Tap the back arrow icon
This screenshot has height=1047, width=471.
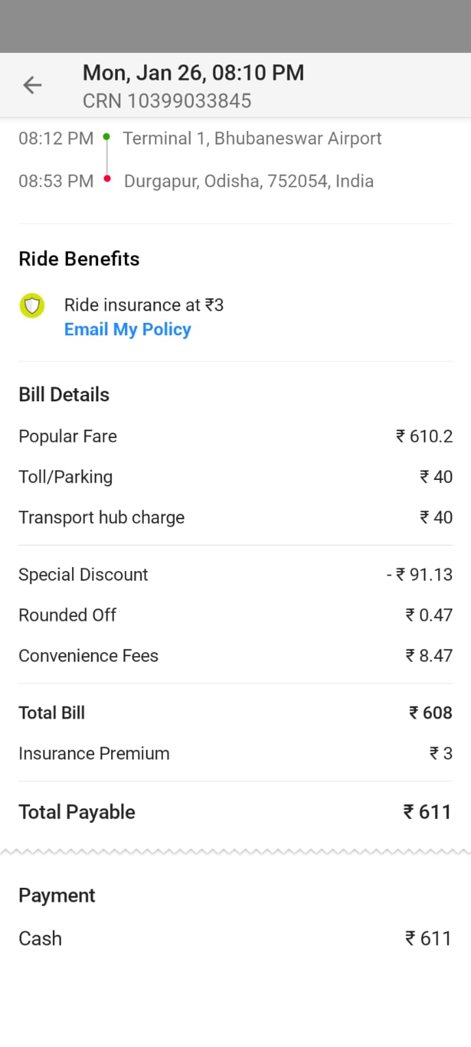point(32,85)
